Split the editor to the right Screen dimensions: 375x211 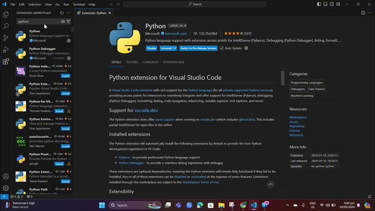point(363,13)
